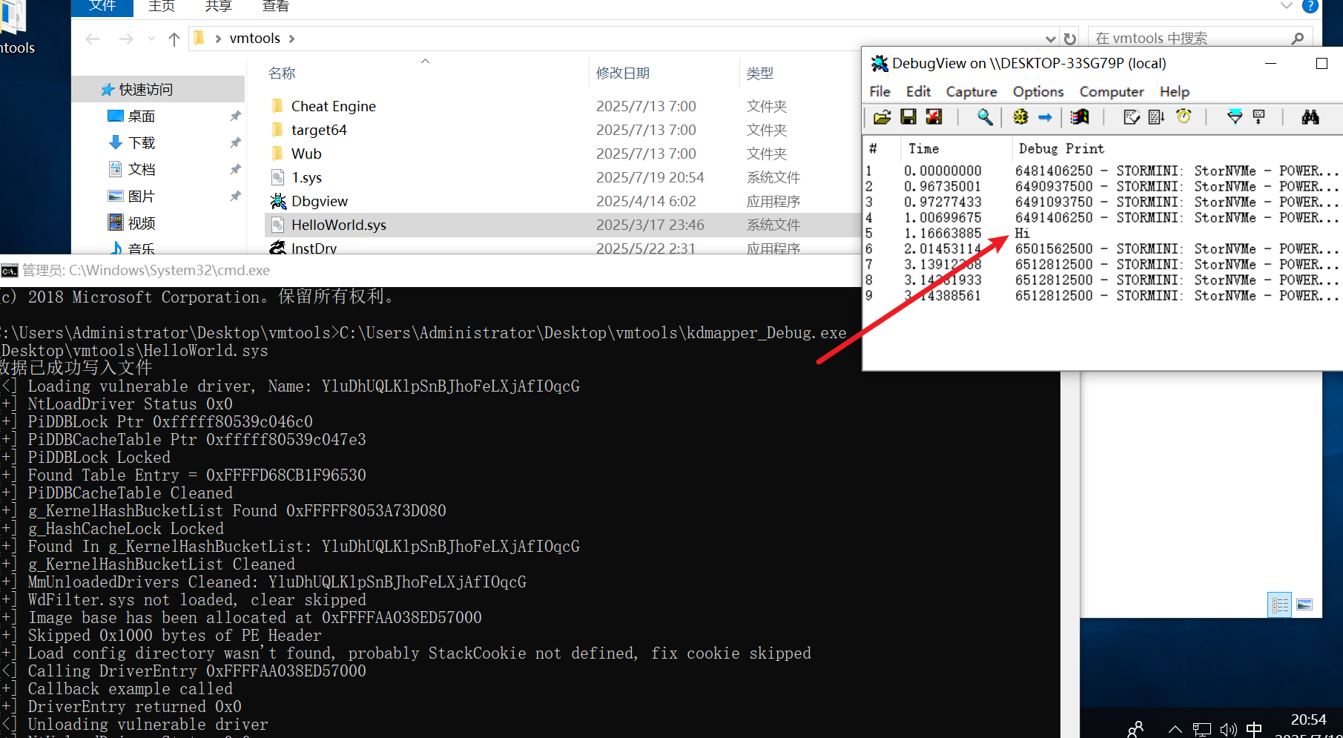1343x738 pixels.
Task: Click the Open folder icon in DebugView toolbar
Action: [882, 117]
